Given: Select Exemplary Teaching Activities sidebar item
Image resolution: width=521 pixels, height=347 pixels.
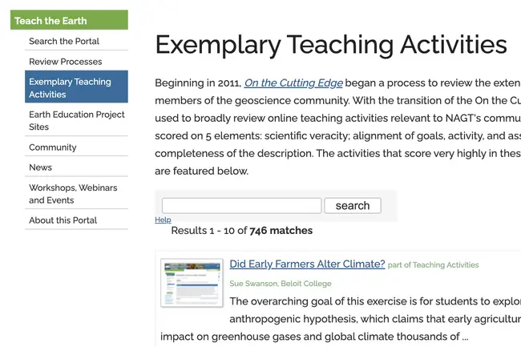Looking at the screenshot, I should click(70, 87).
